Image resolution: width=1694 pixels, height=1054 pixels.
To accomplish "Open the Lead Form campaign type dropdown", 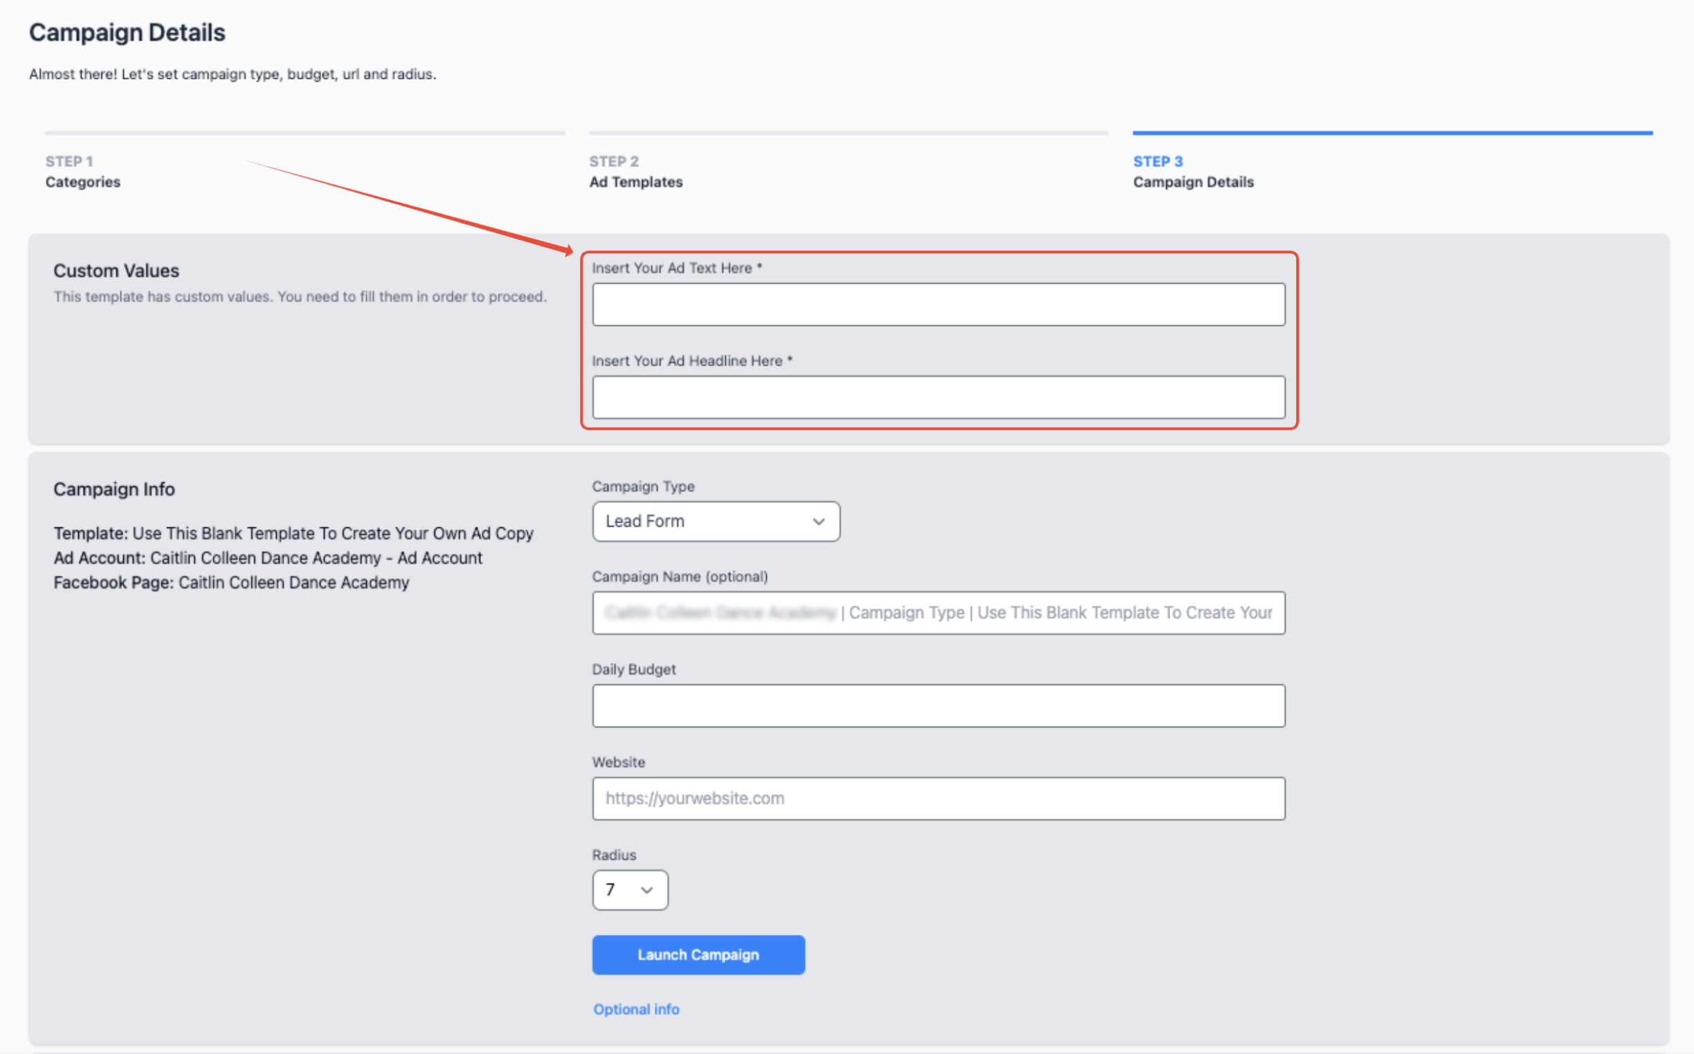I will pyautogui.click(x=715, y=521).
